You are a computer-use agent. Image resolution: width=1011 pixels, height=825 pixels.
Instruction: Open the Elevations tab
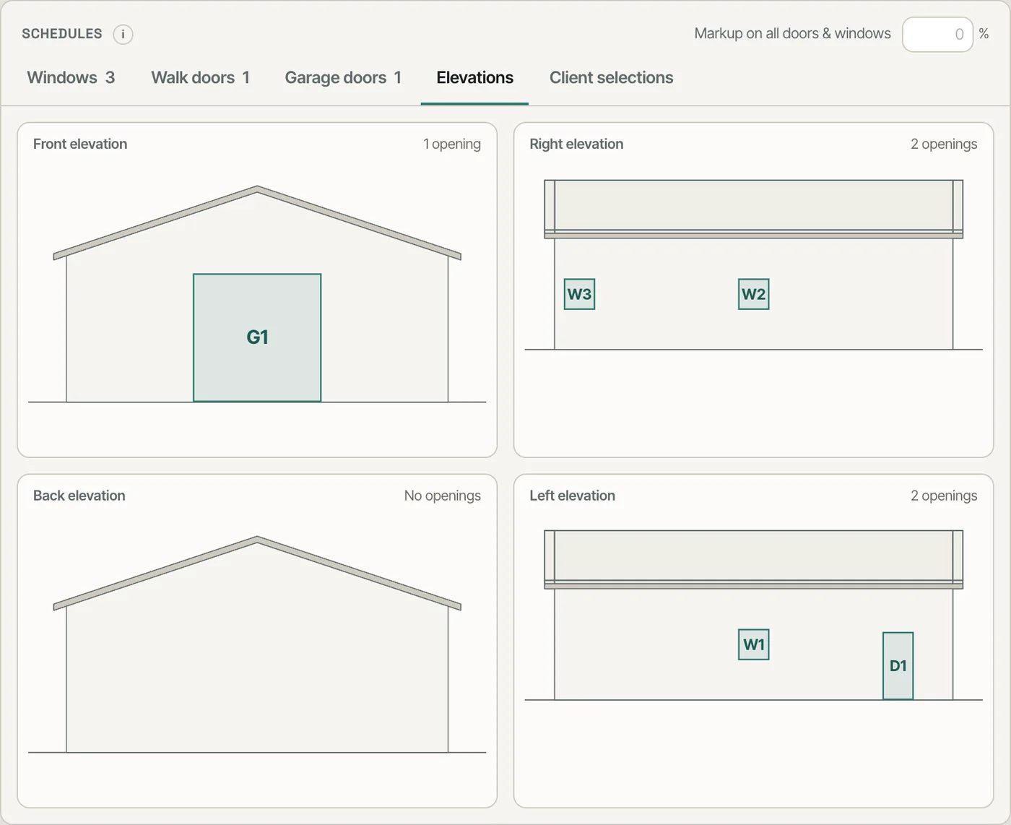click(x=474, y=78)
